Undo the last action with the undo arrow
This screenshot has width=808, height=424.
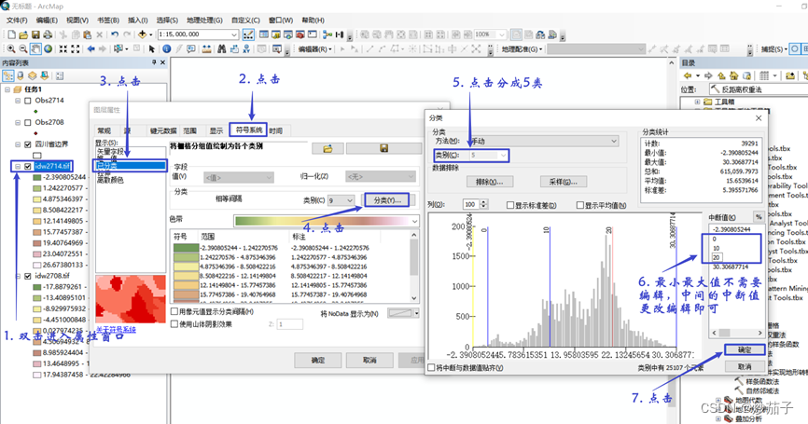[x=115, y=34]
